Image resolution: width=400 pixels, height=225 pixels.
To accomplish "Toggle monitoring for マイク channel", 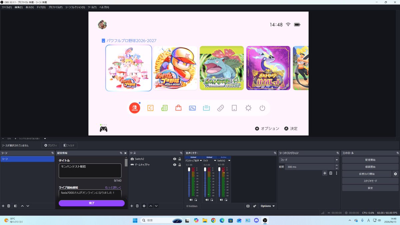I will click(x=212, y=200).
